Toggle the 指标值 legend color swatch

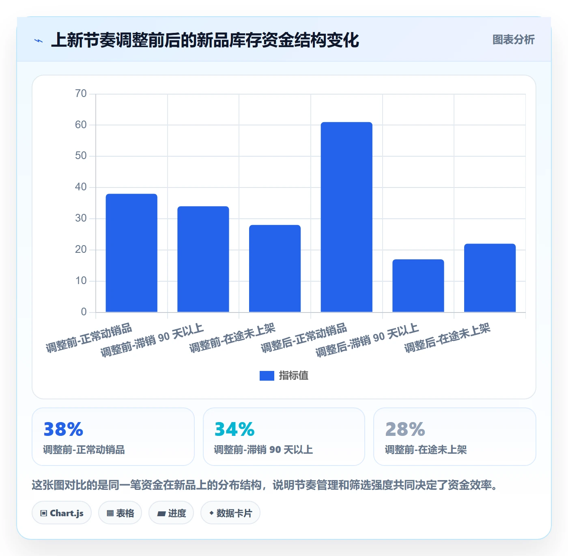[267, 376]
